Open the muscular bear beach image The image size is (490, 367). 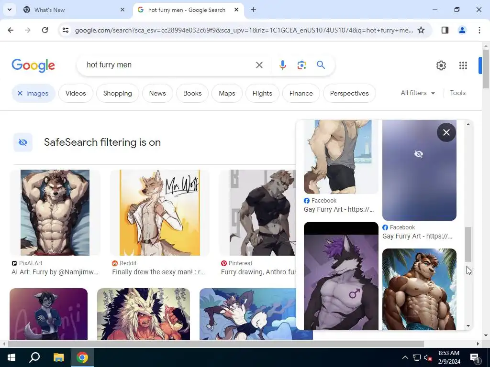(419, 289)
